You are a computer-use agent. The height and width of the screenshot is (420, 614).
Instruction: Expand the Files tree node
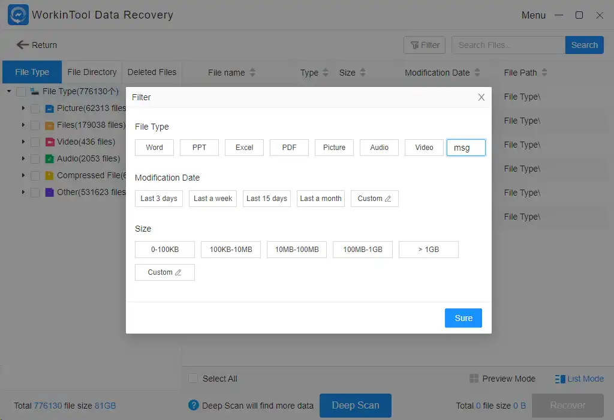pos(23,125)
